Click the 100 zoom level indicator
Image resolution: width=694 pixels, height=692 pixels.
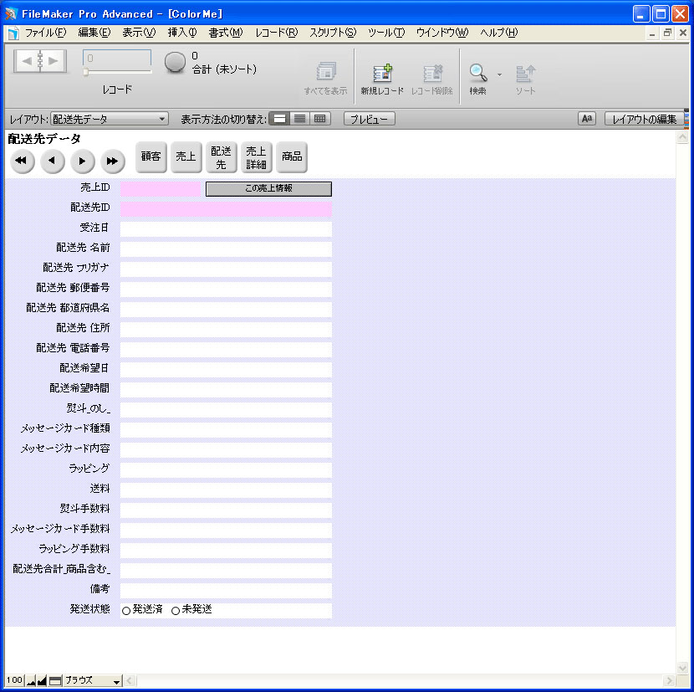tap(14, 680)
